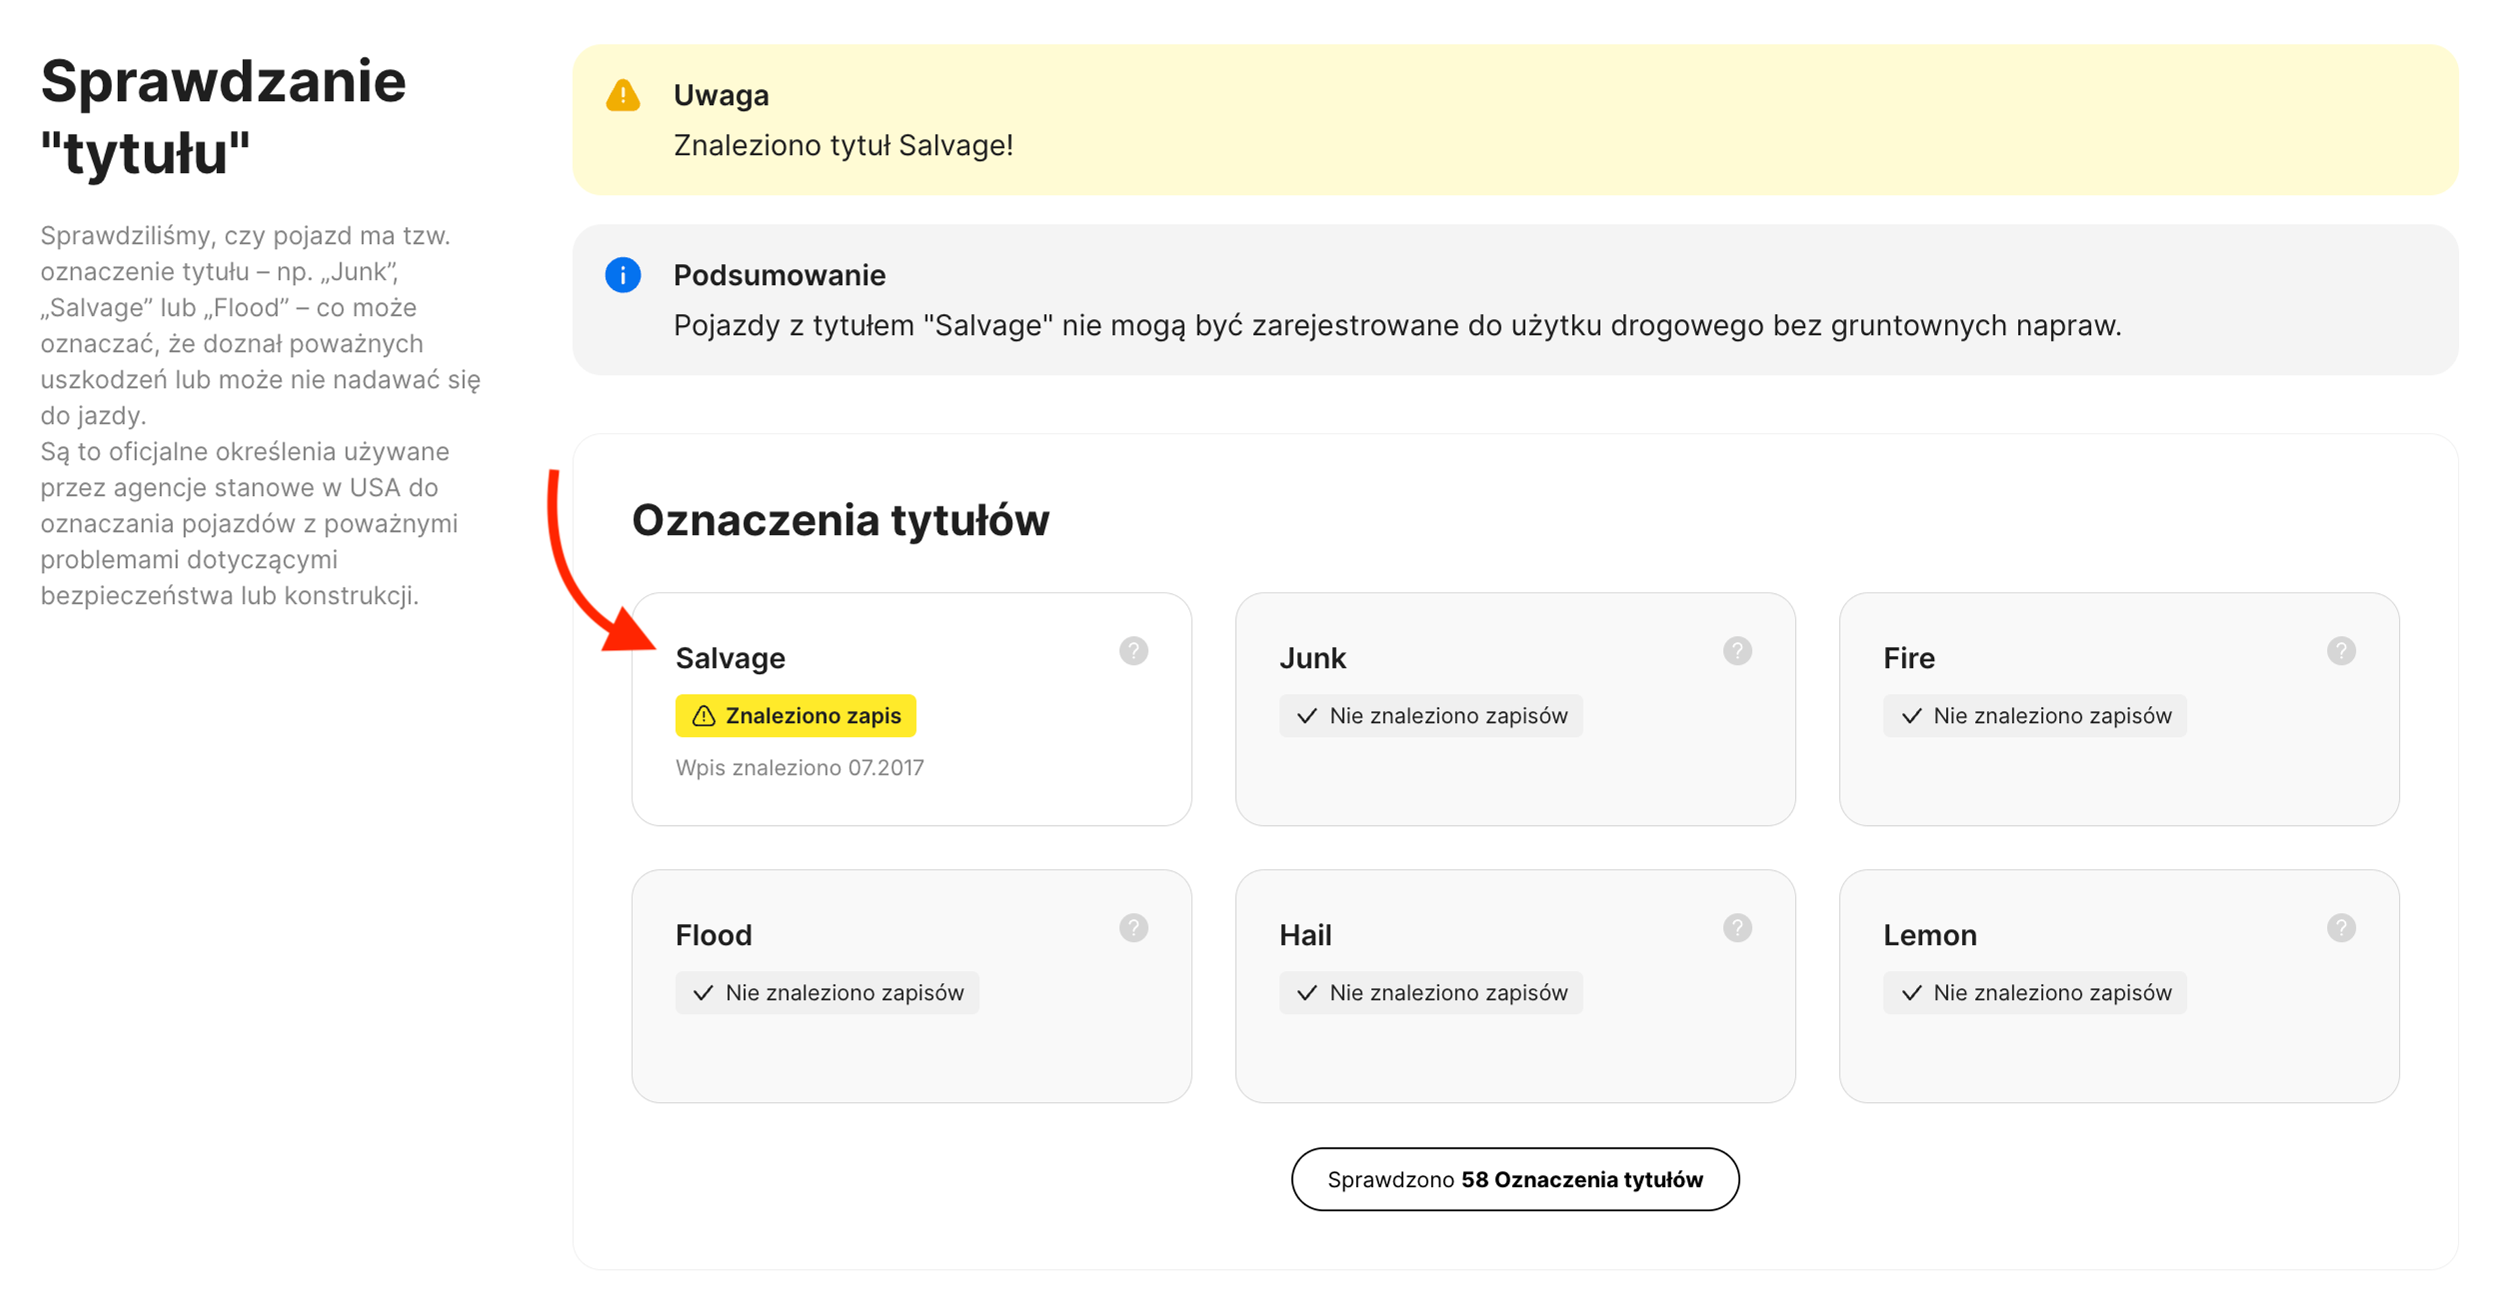Click 'Nie znaleziono zapisów' on the Junk card
The height and width of the screenshot is (1300, 2503).
click(1430, 716)
